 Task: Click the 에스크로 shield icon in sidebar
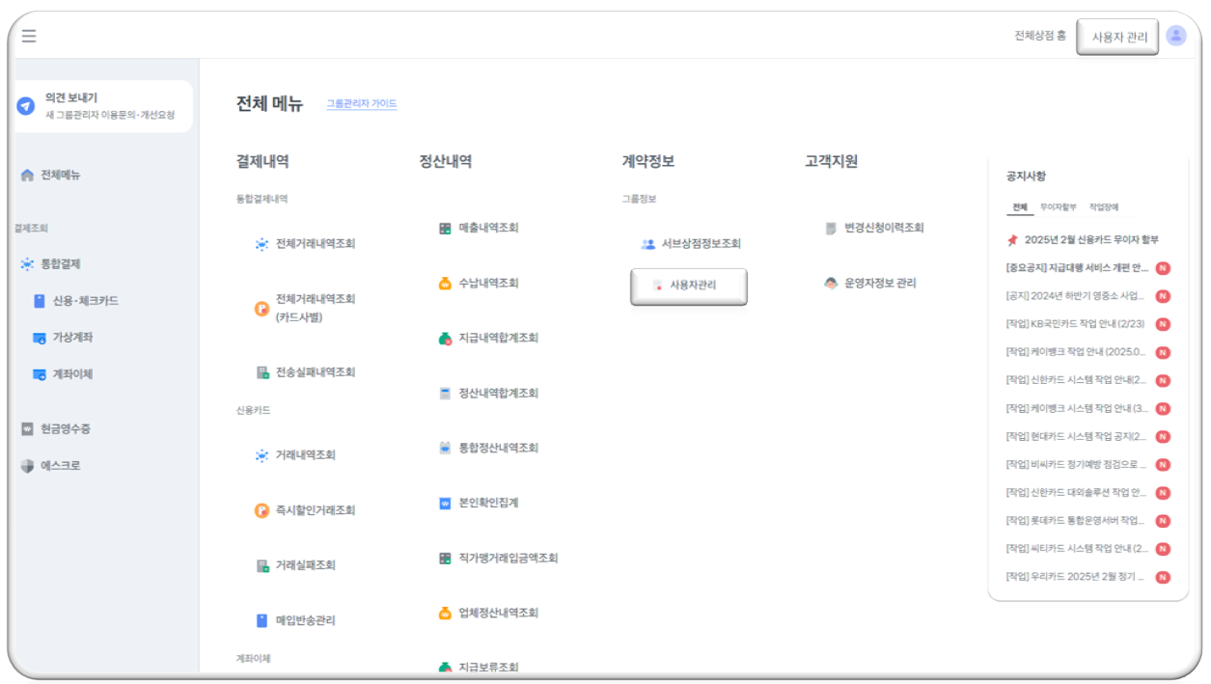[27, 466]
